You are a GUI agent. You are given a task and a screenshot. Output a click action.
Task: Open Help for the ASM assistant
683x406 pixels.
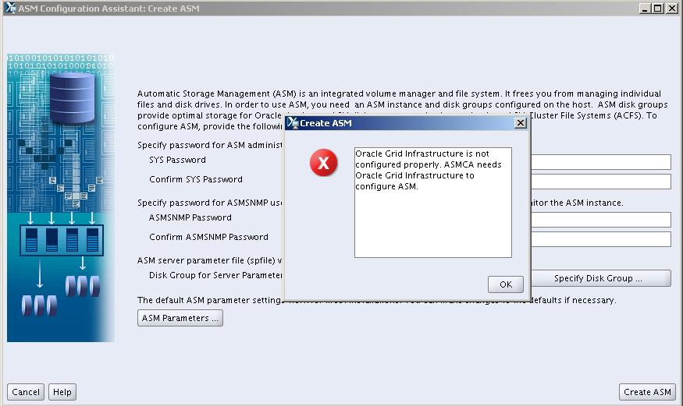[x=62, y=392]
